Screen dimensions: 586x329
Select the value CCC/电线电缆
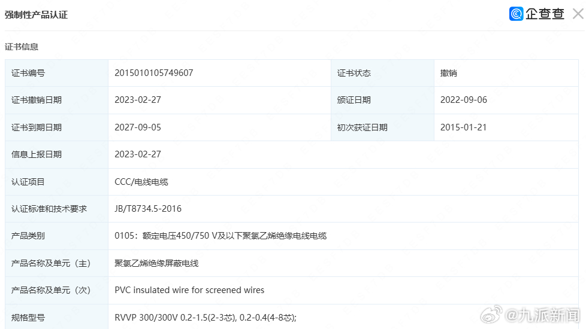pyautogui.click(x=141, y=182)
